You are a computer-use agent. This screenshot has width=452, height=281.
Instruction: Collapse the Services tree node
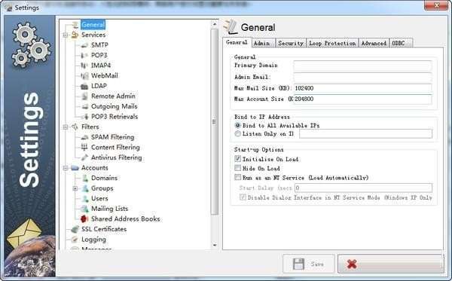tap(65, 35)
